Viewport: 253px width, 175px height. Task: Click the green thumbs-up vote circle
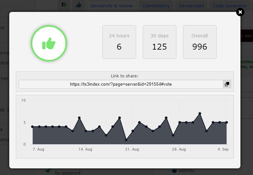49,43
